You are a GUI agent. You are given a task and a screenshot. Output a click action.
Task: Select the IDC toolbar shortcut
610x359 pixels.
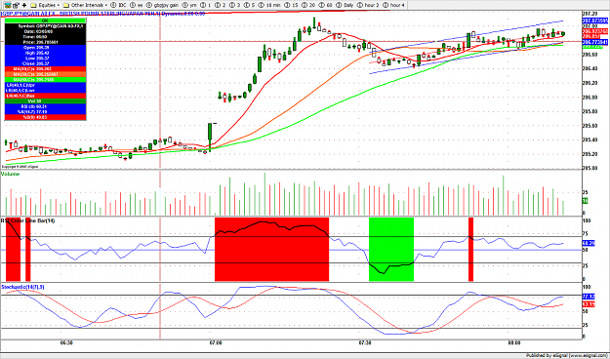[x=118, y=6]
